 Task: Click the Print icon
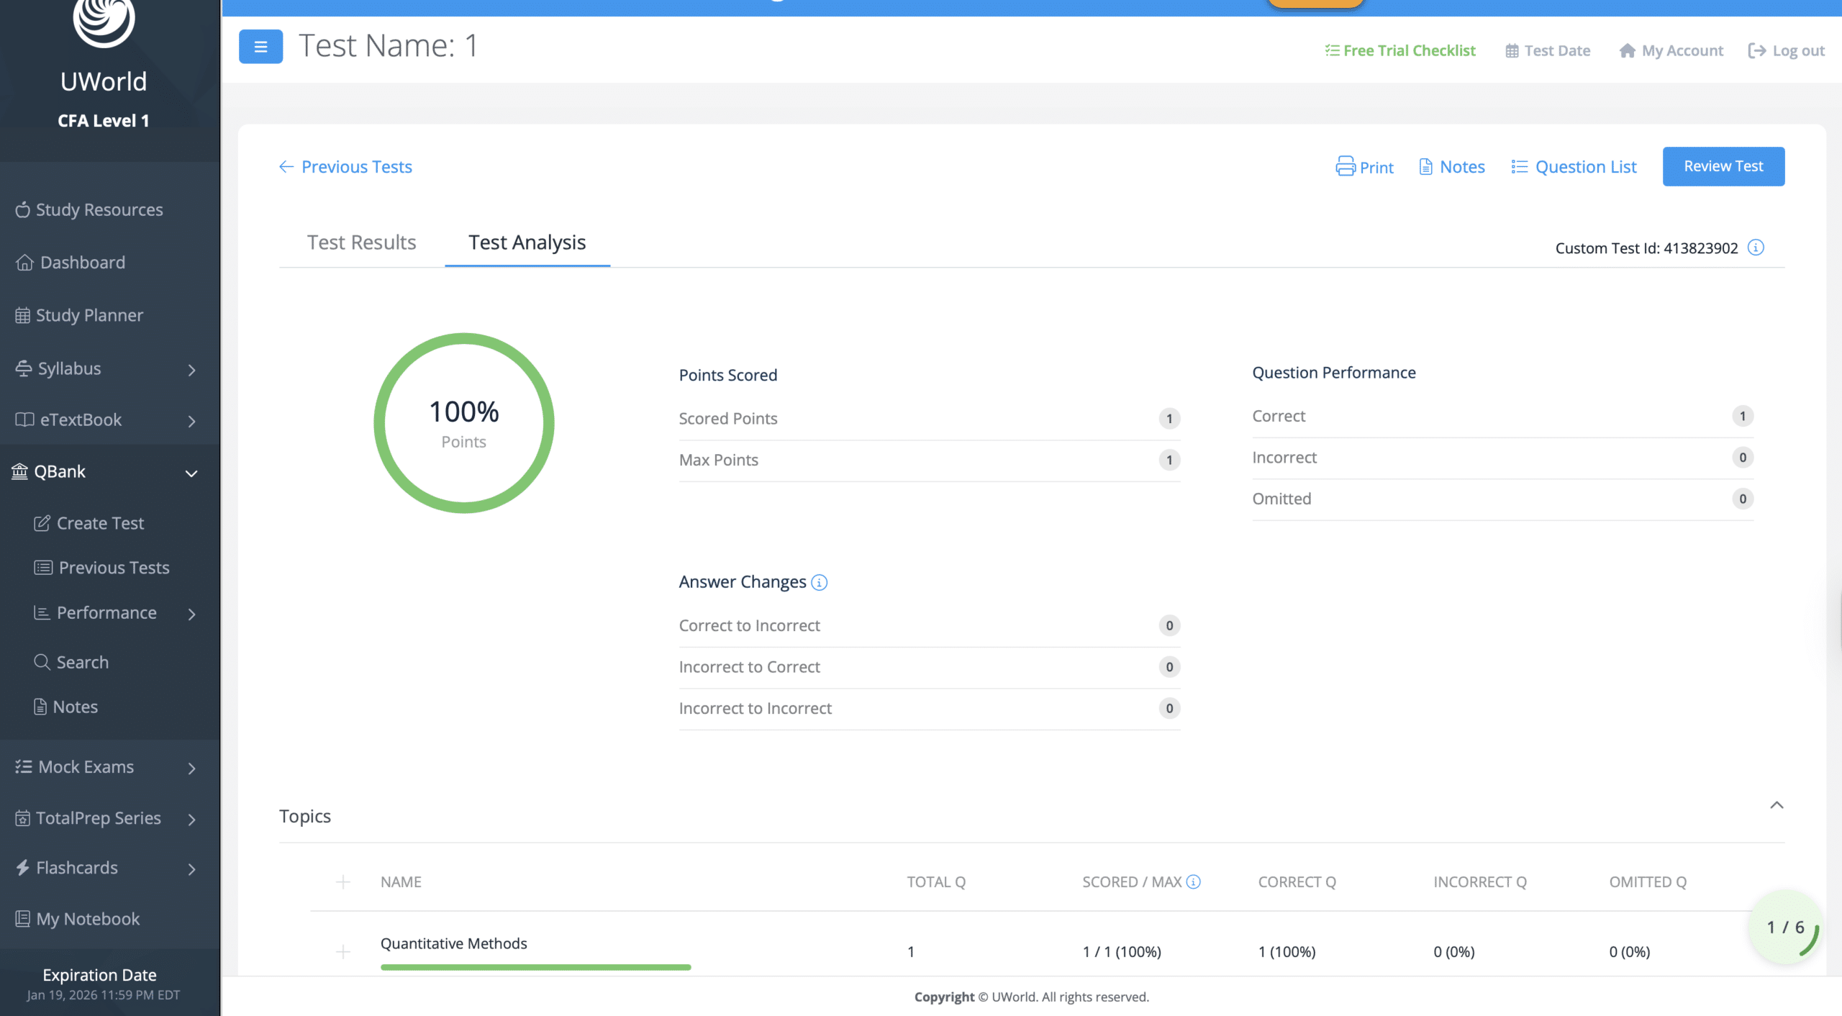point(1345,166)
